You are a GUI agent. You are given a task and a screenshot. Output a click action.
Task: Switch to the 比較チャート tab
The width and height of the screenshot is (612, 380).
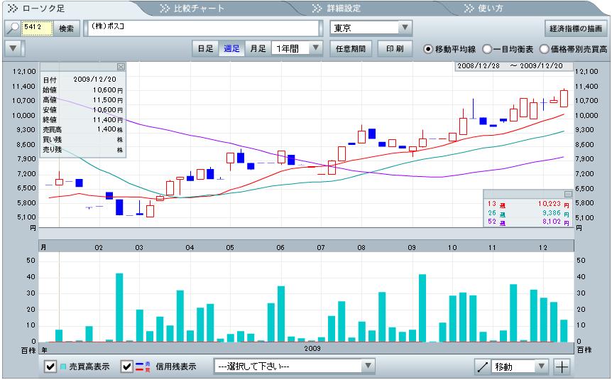pyautogui.click(x=199, y=9)
